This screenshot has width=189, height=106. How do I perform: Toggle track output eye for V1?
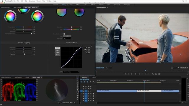point(90,91)
